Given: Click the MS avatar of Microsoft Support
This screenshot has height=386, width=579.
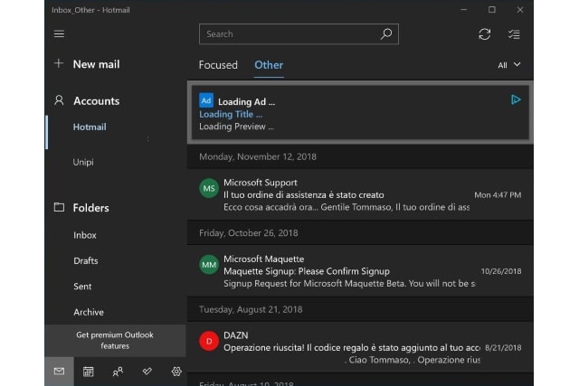Looking at the screenshot, I should pyautogui.click(x=209, y=189).
